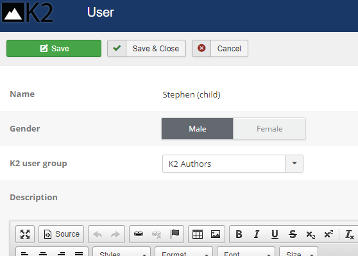
Task: Open the Format dropdown
Action: click(x=183, y=252)
